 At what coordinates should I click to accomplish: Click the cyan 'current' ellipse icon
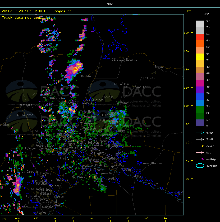coord(200,166)
